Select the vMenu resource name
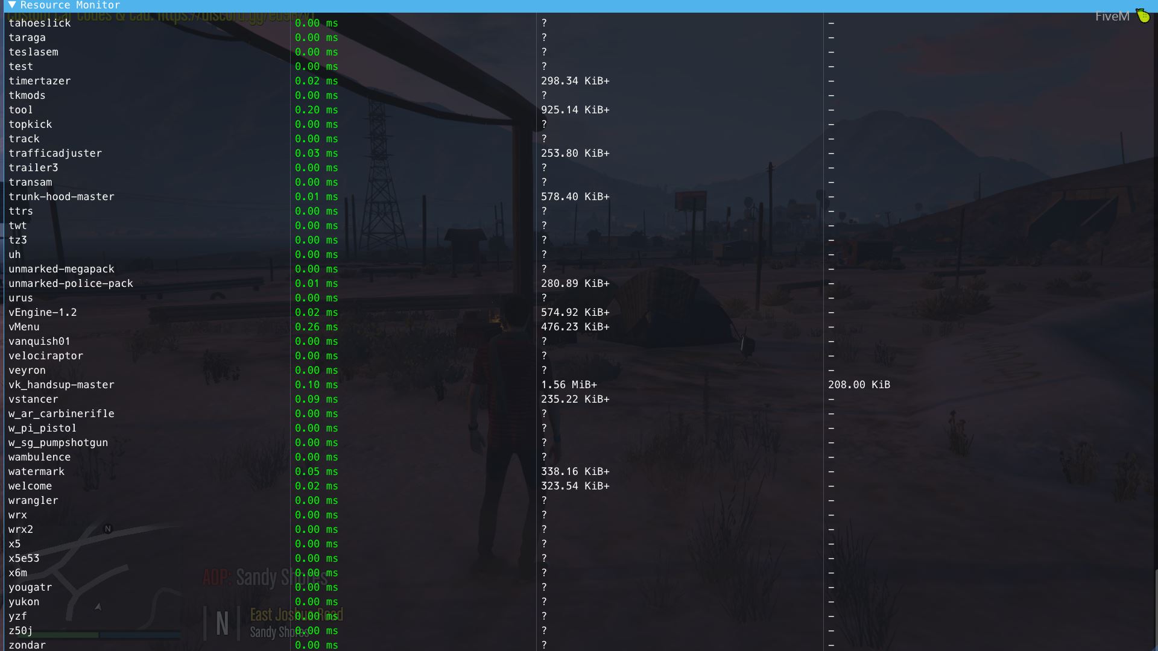Viewport: 1158px width, 651px height. point(24,327)
